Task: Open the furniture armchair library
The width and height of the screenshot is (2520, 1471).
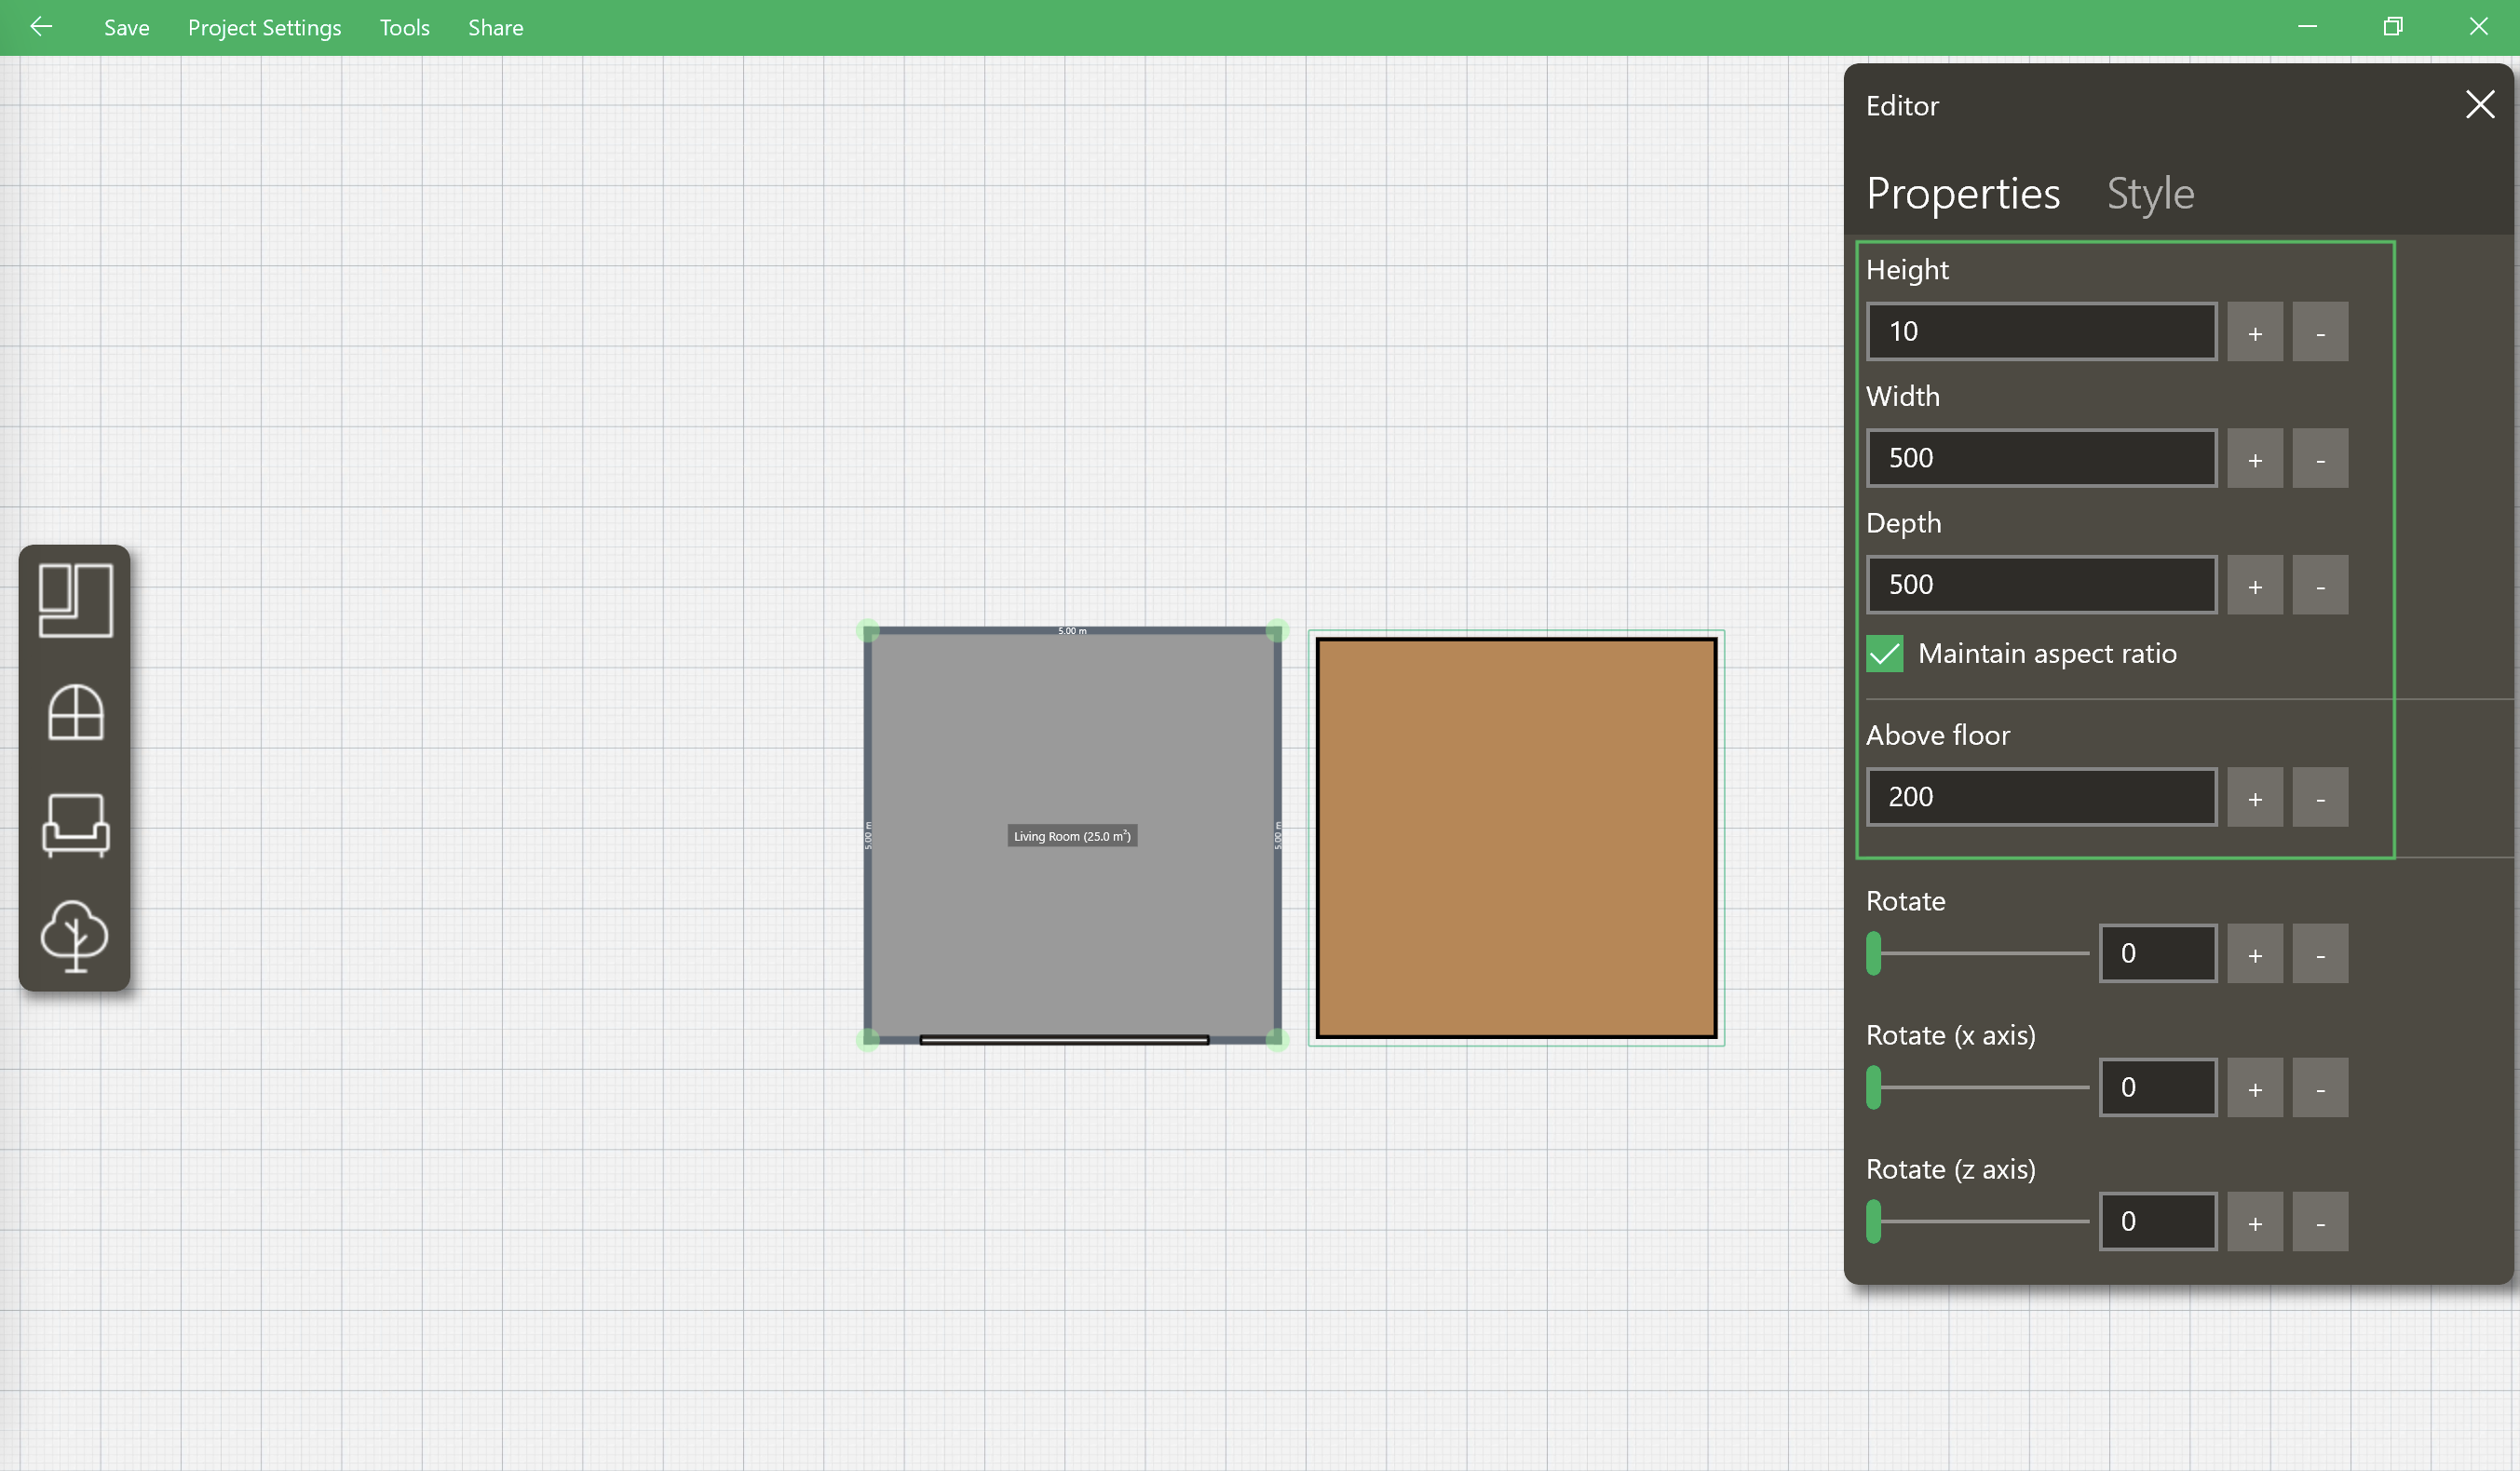Action: click(x=75, y=824)
